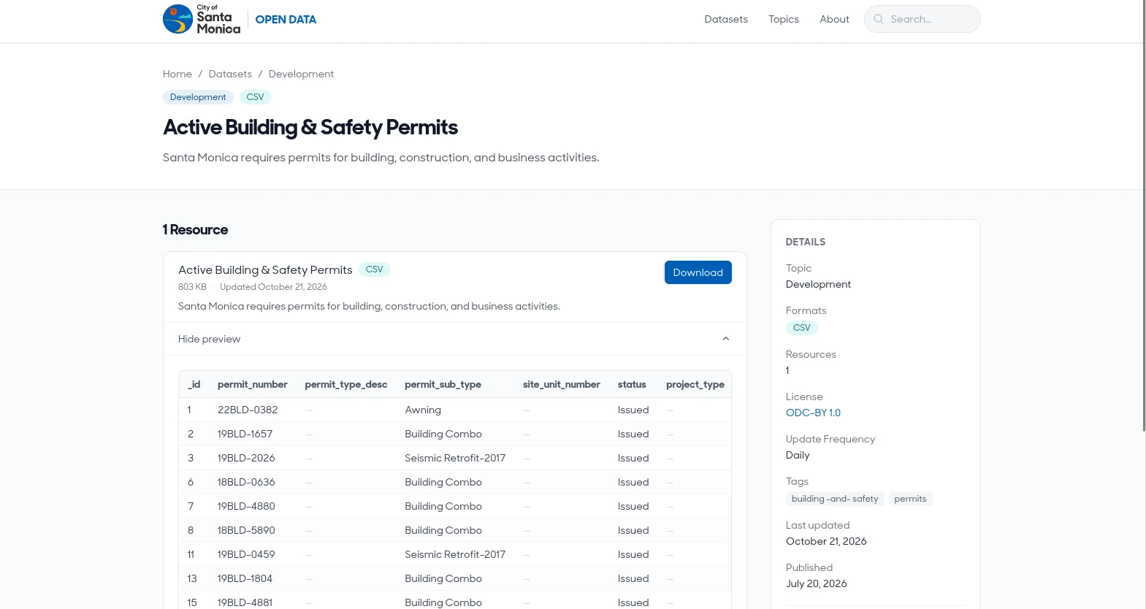Click the City of Santa Monica logo
Image resolution: width=1146 pixels, height=609 pixels.
pos(202,19)
